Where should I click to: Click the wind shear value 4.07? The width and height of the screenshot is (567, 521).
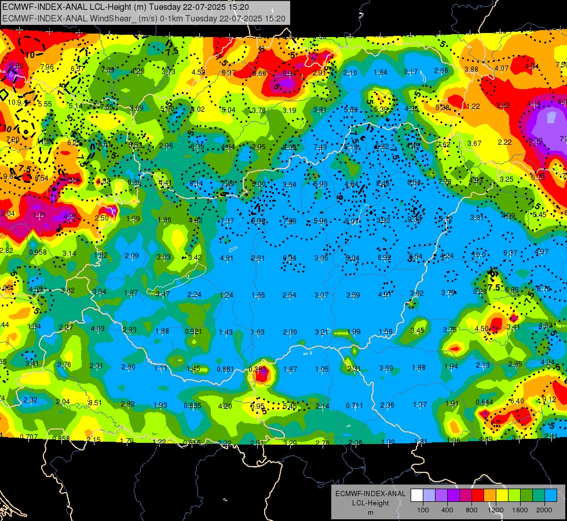coord(502,68)
